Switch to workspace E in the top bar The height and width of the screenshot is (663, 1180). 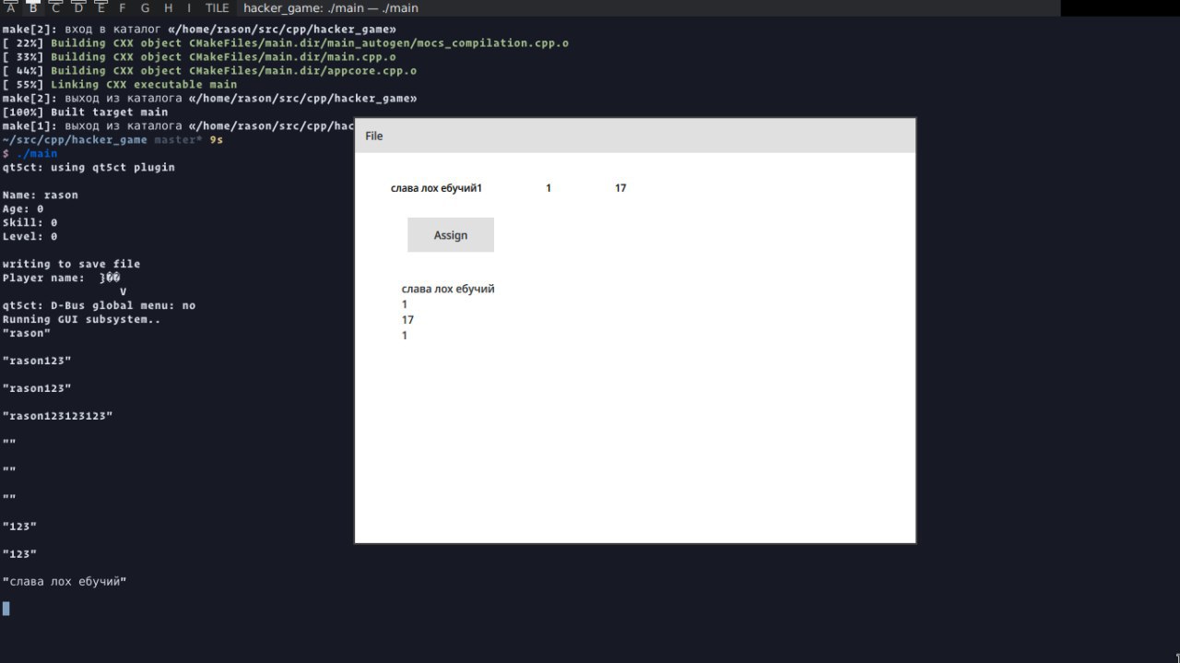coord(101,8)
